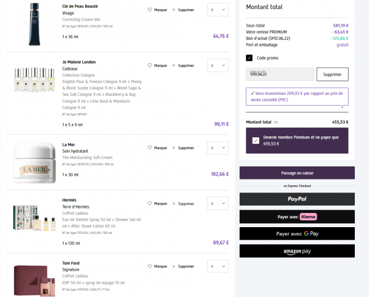Toggle the Devenir membre Premium checkbox
Viewport: 369px width, 297px height.
tap(255, 140)
